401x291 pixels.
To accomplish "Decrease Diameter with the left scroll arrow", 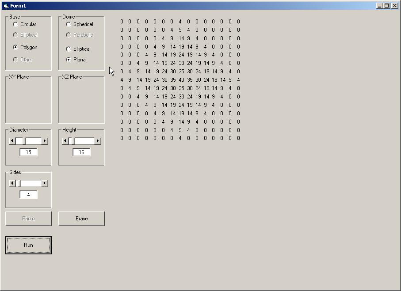I will [12, 141].
